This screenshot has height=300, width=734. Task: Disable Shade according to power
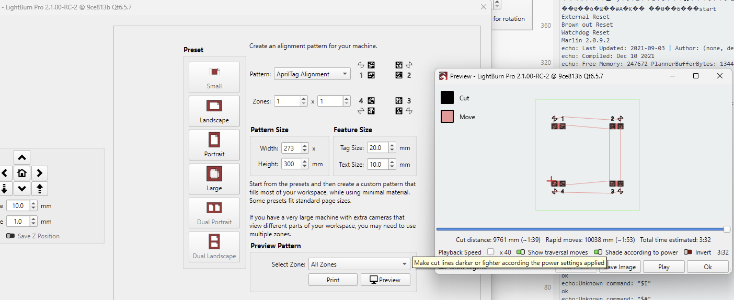pyautogui.click(x=598, y=252)
